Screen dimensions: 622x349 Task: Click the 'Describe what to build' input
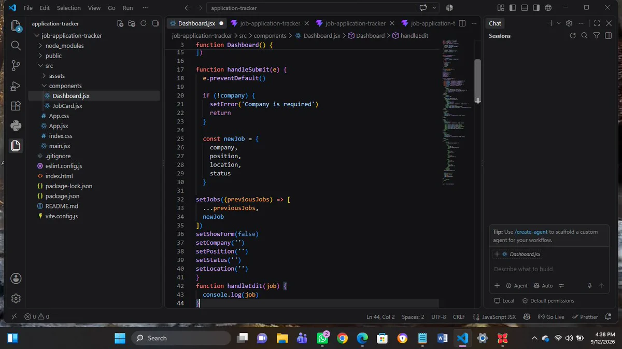[x=549, y=269]
